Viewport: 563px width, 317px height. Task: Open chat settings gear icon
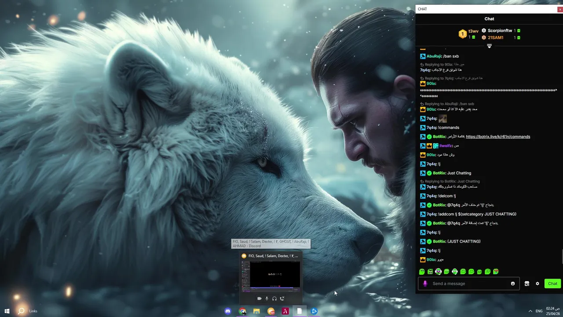(x=537, y=284)
